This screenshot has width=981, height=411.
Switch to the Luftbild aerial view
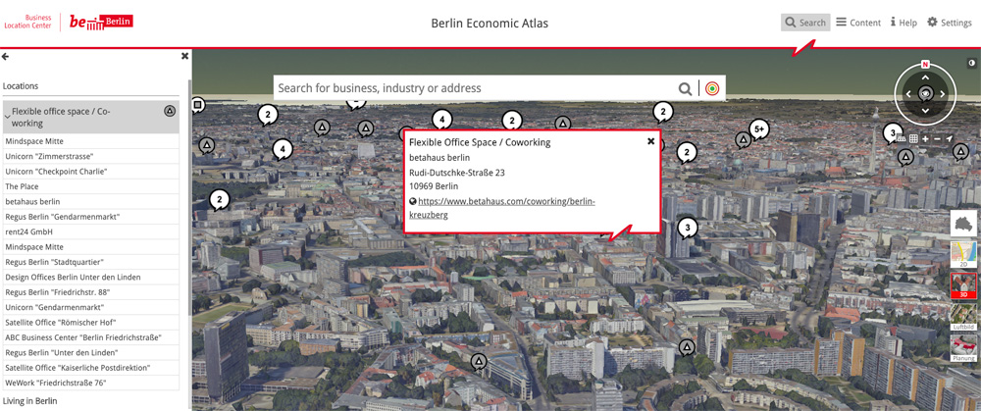(x=963, y=317)
